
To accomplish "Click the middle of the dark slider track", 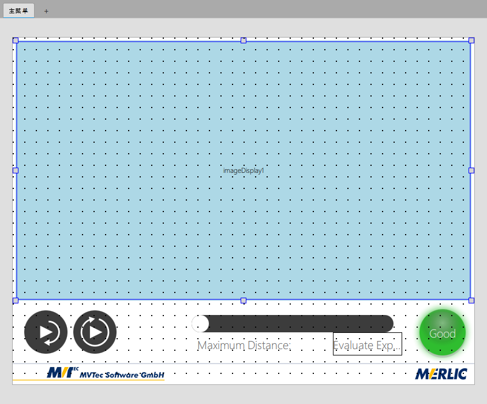I will pos(294,324).
